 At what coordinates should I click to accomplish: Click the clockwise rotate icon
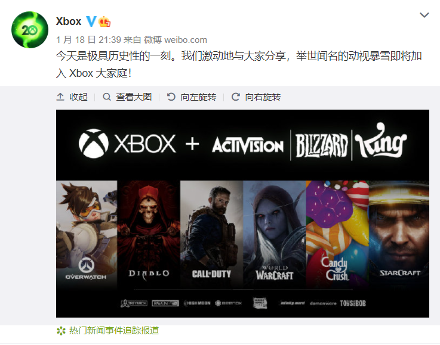pyautogui.click(x=235, y=97)
